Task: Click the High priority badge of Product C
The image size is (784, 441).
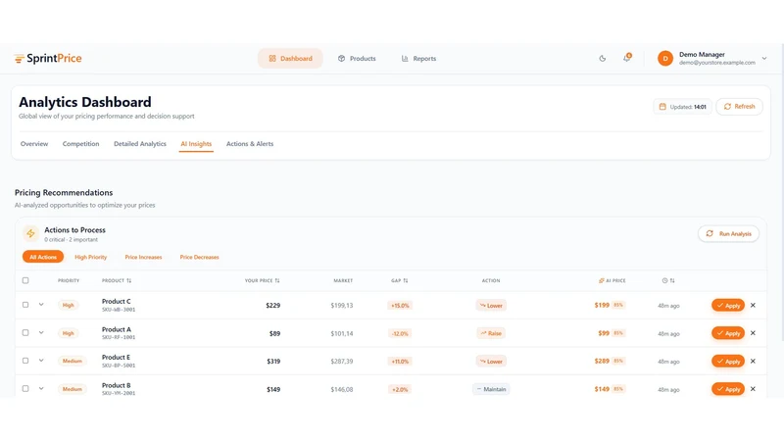Action: coord(68,305)
